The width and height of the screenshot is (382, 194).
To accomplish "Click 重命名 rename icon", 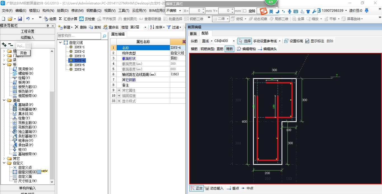I will (111, 27).
